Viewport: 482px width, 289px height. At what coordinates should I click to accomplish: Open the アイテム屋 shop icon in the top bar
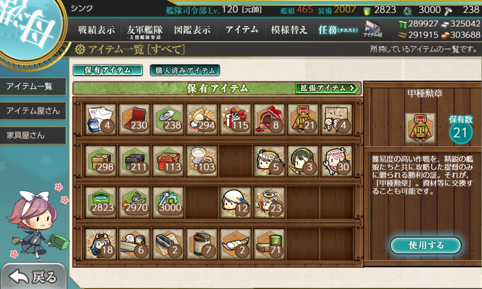(373, 29)
